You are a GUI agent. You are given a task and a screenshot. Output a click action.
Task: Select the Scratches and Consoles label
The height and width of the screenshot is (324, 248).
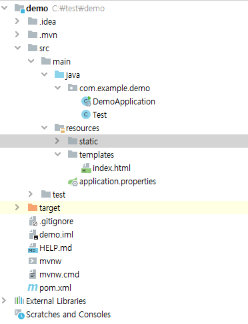[x=68, y=315]
